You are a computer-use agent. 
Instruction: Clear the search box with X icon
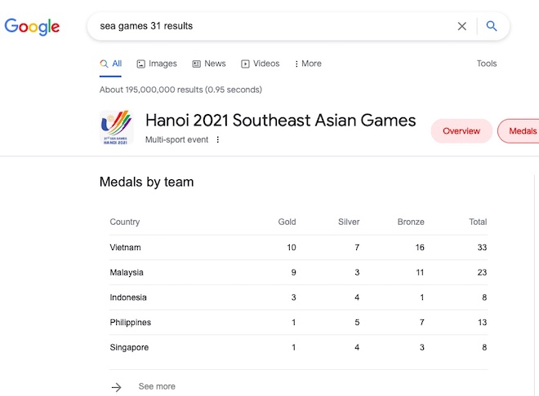pos(462,26)
